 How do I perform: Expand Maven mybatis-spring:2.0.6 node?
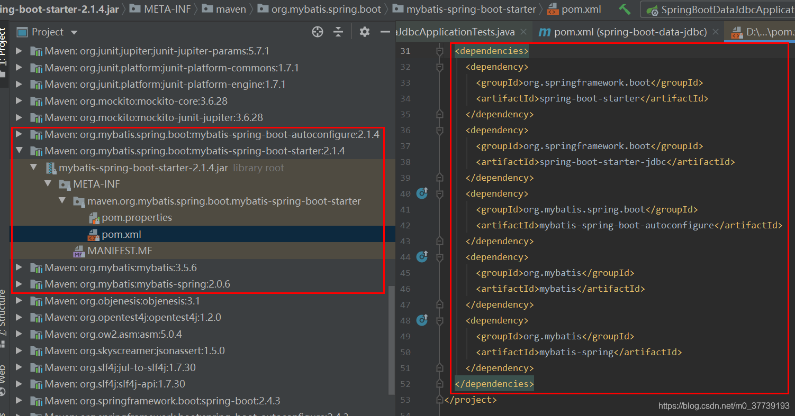pos(20,284)
